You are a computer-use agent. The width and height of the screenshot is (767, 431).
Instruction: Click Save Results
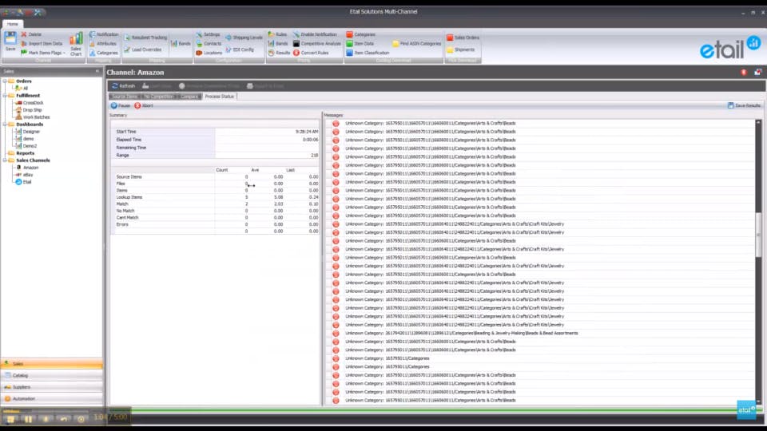click(744, 105)
